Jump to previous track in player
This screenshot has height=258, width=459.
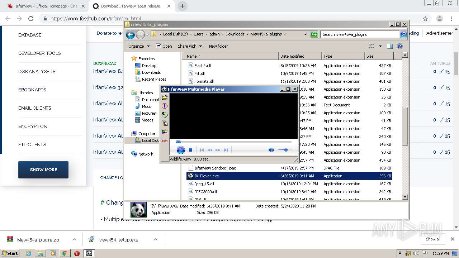[202, 150]
